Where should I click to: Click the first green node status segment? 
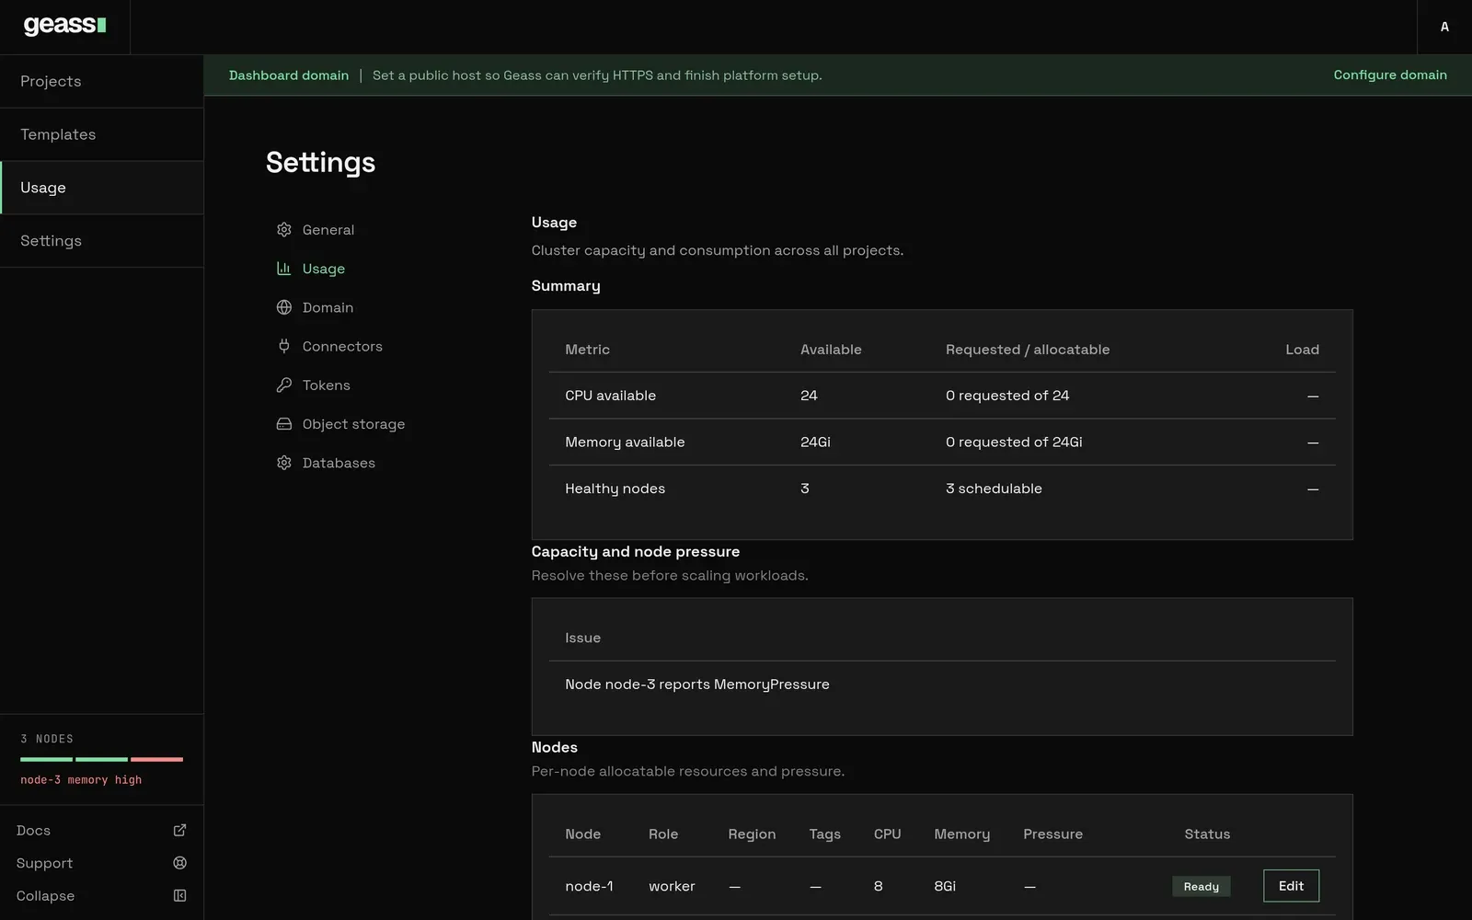46,759
